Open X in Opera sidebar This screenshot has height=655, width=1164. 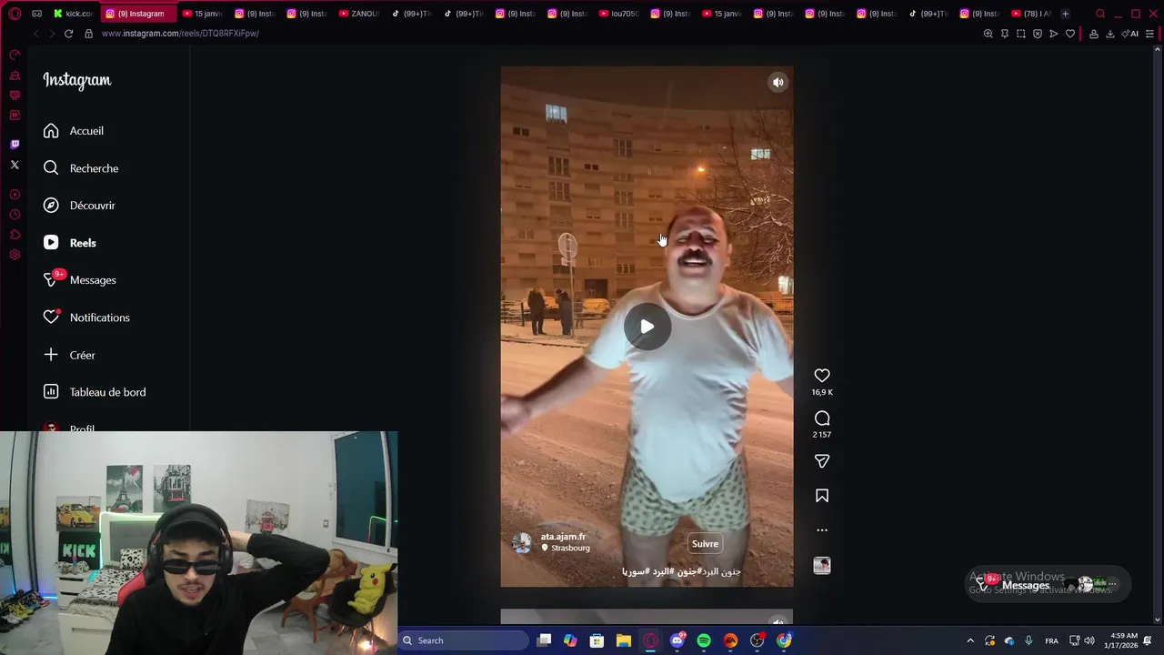click(x=15, y=165)
